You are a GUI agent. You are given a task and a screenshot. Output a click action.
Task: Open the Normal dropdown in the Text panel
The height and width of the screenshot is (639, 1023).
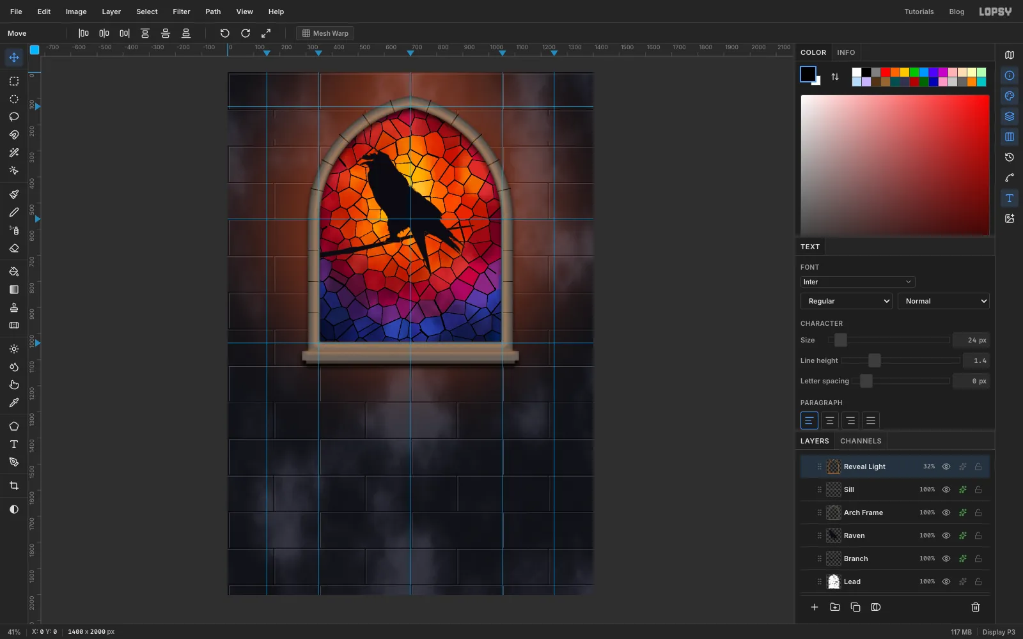click(943, 301)
